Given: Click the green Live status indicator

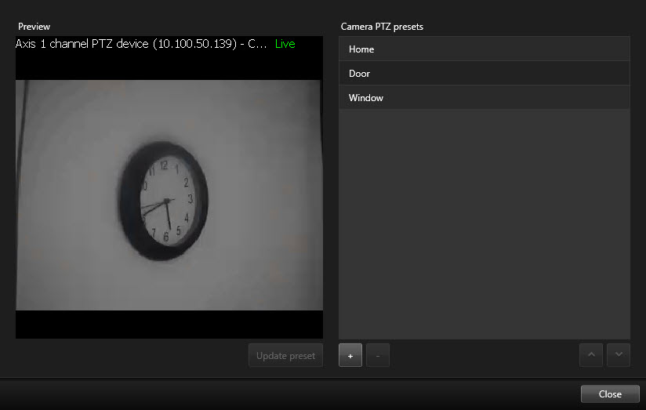Looking at the screenshot, I should 285,44.
